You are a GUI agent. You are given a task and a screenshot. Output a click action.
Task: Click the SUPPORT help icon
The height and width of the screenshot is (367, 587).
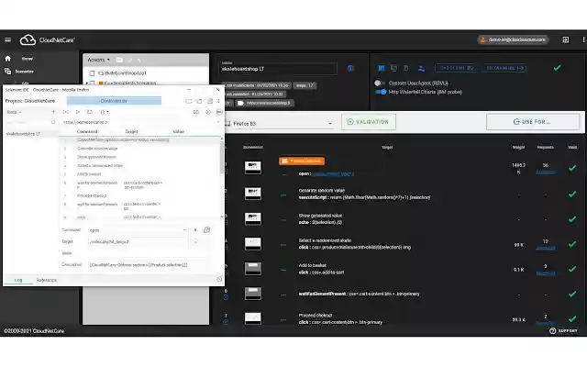pos(552,330)
